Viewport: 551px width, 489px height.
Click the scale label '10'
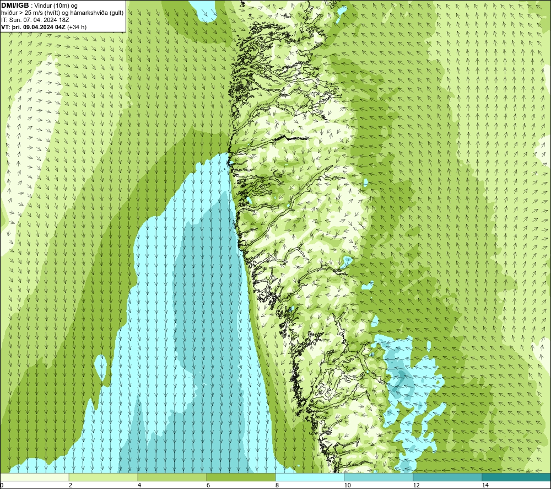point(347,485)
